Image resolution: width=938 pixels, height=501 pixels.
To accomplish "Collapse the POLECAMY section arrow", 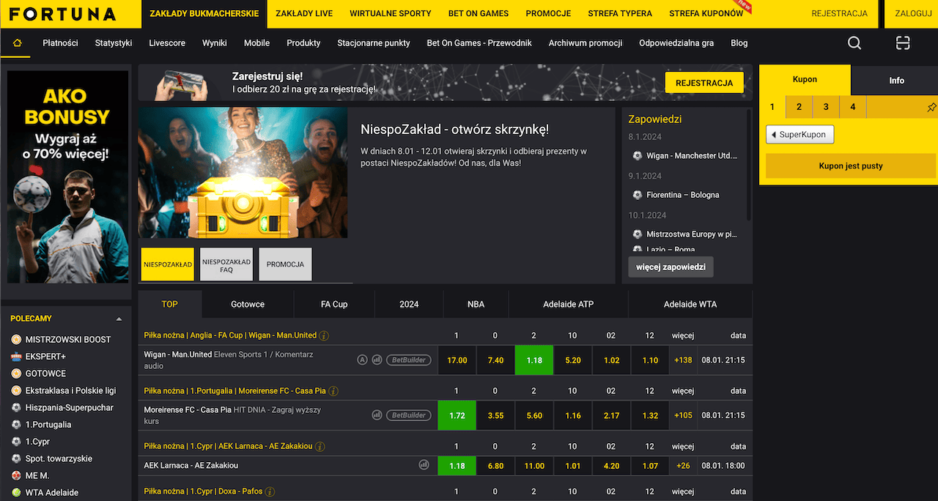I will (x=119, y=319).
